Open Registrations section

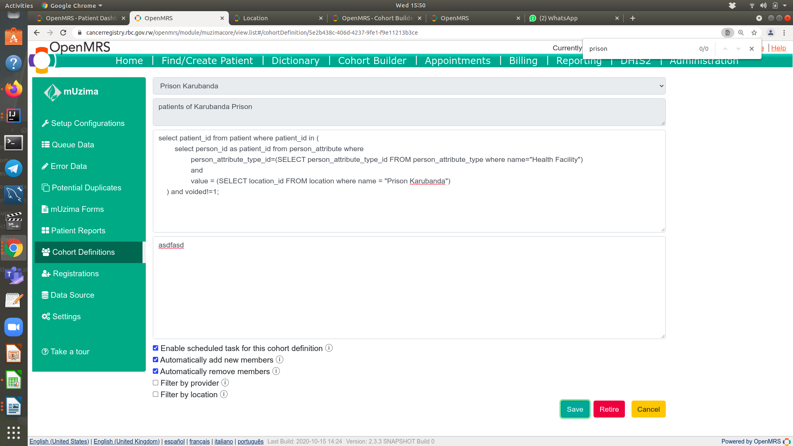coord(70,273)
